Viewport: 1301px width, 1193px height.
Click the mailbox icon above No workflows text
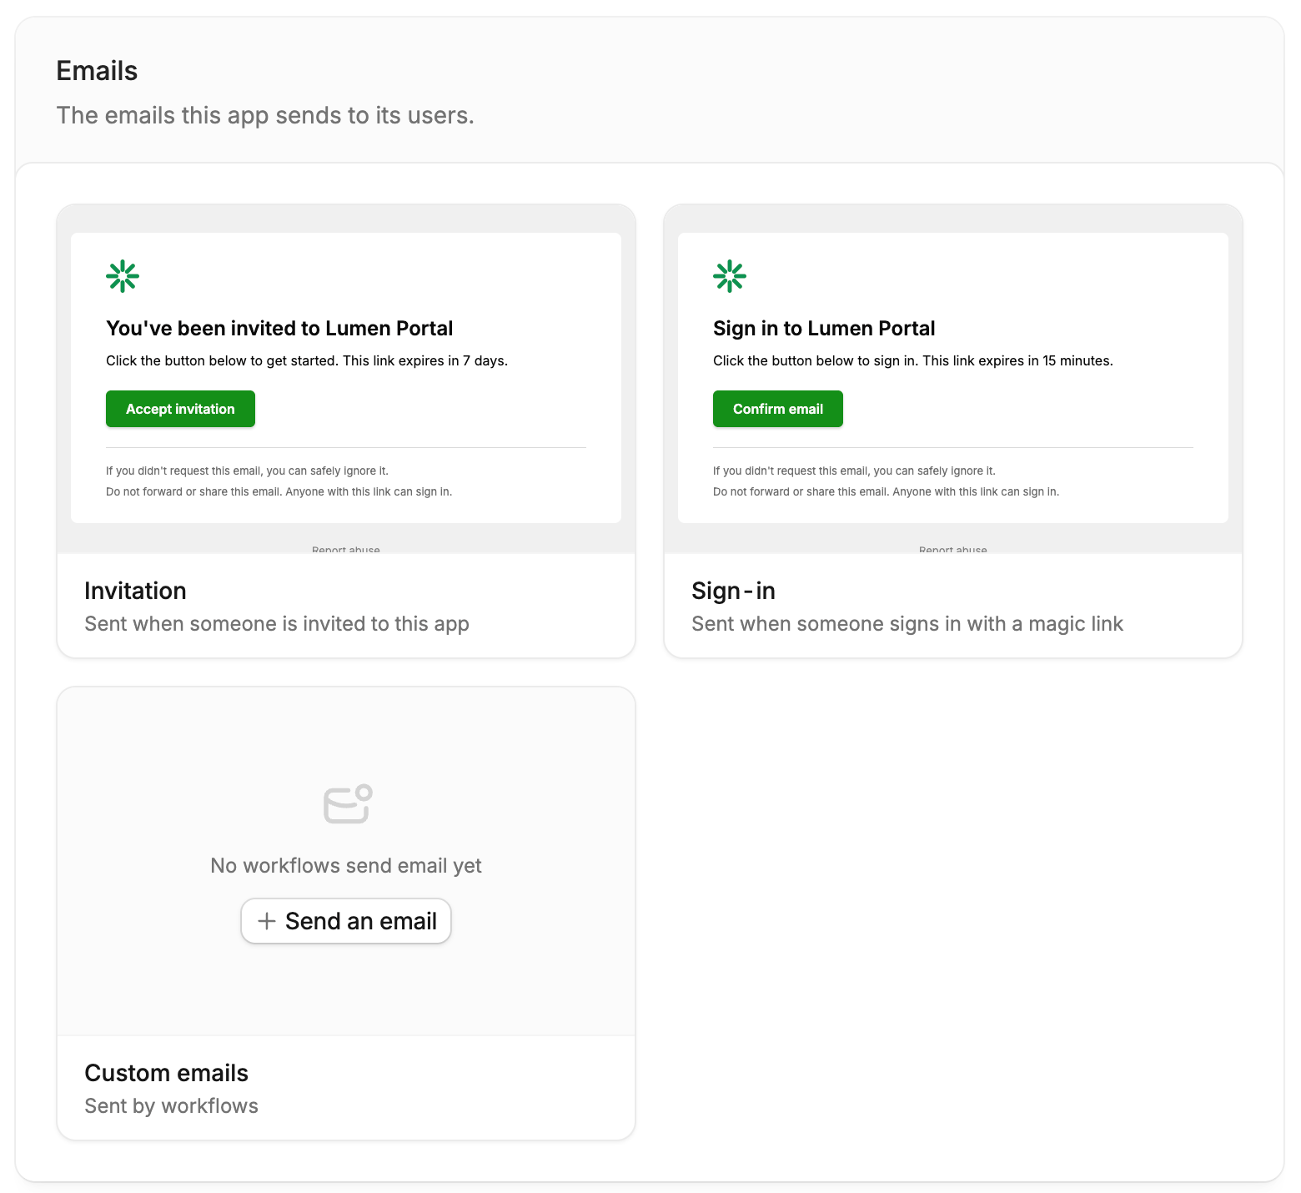pos(347,804)
